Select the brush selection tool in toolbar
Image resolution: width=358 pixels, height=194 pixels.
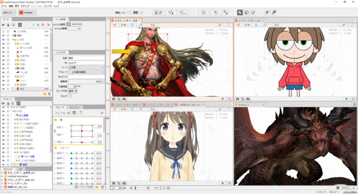253,13
